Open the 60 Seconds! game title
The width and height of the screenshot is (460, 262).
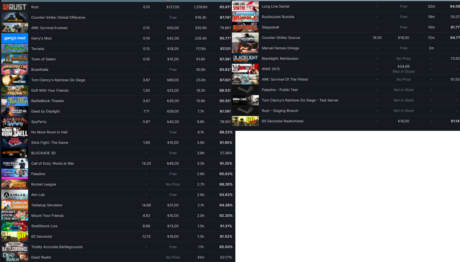(x=41, y=236)
